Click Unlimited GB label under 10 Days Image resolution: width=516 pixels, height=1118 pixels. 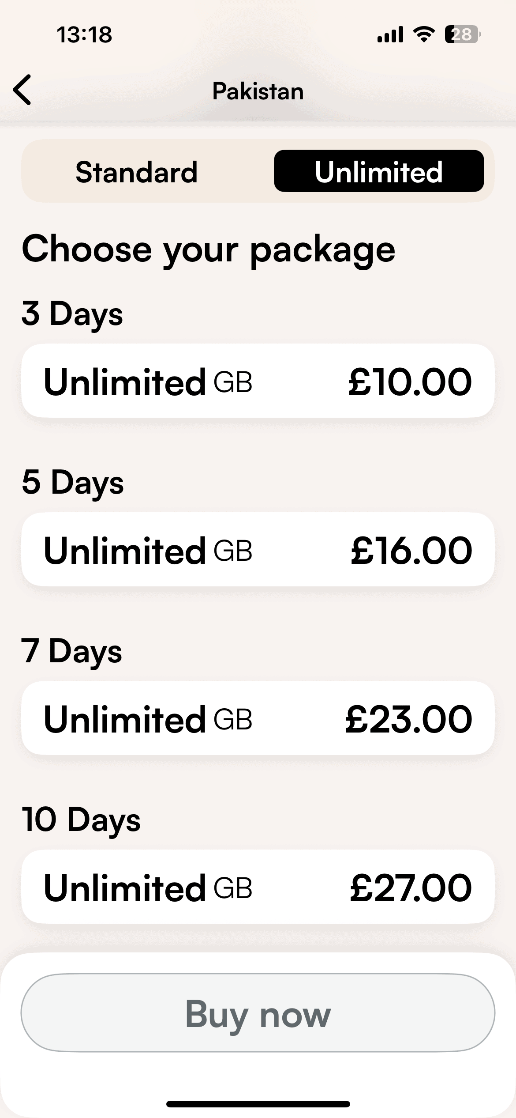(x=148, y=888)
